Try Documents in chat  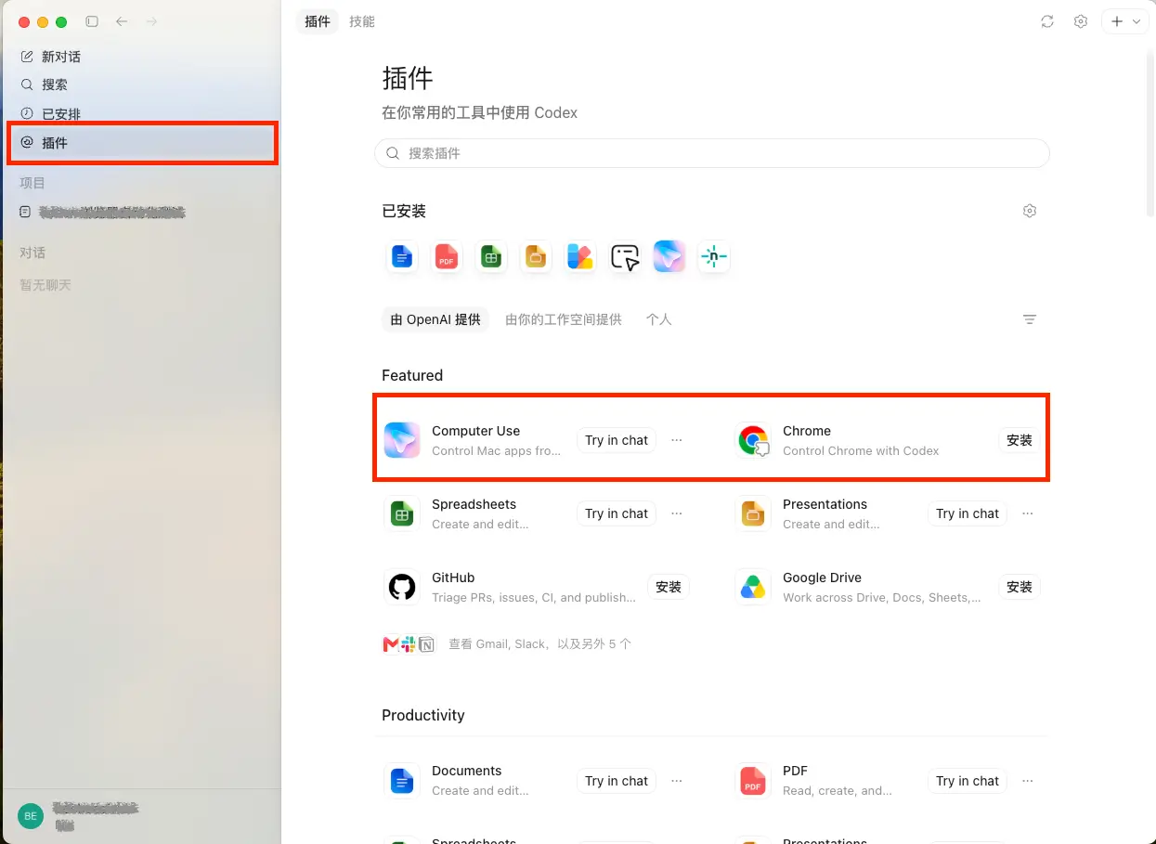pos(617,781)
